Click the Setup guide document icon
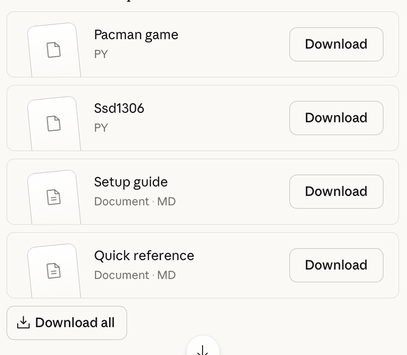Image resolution: width=407 pixels, height=355 pixels. click(x=54, y=197)
